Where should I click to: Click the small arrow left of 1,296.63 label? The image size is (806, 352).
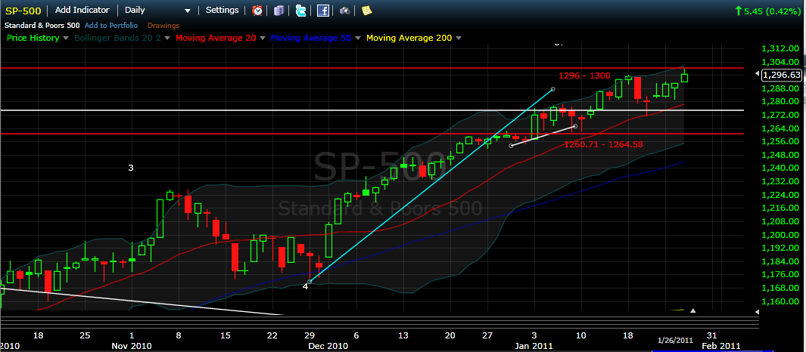[756, 74]
